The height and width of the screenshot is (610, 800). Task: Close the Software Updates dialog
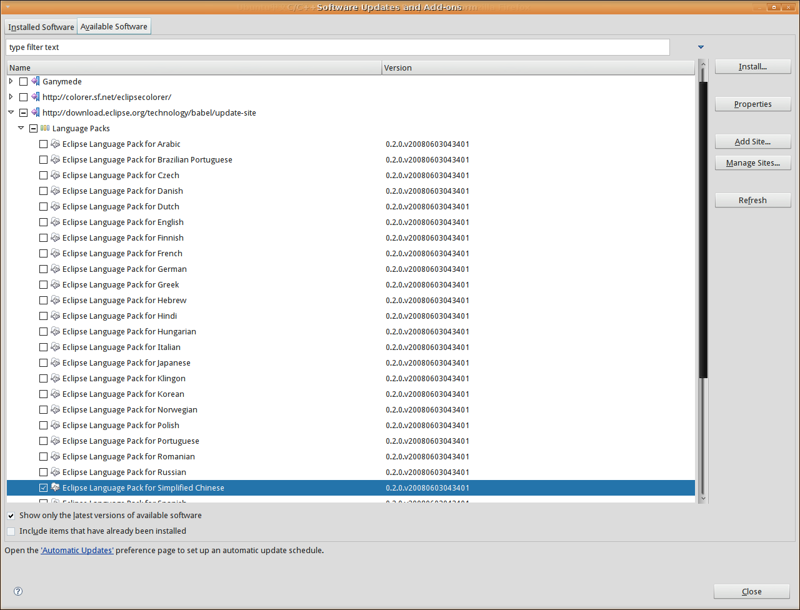(751, 592)
